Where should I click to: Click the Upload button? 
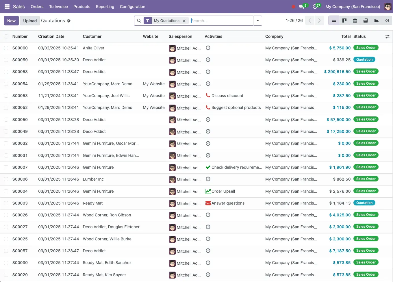coord(29,21)
